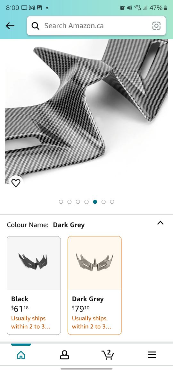Collapse the Colour Name section chevron

coord(161,223)
